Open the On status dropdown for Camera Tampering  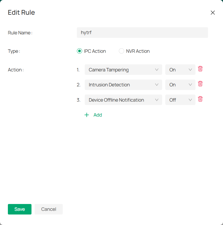click(x=180, y=70)
